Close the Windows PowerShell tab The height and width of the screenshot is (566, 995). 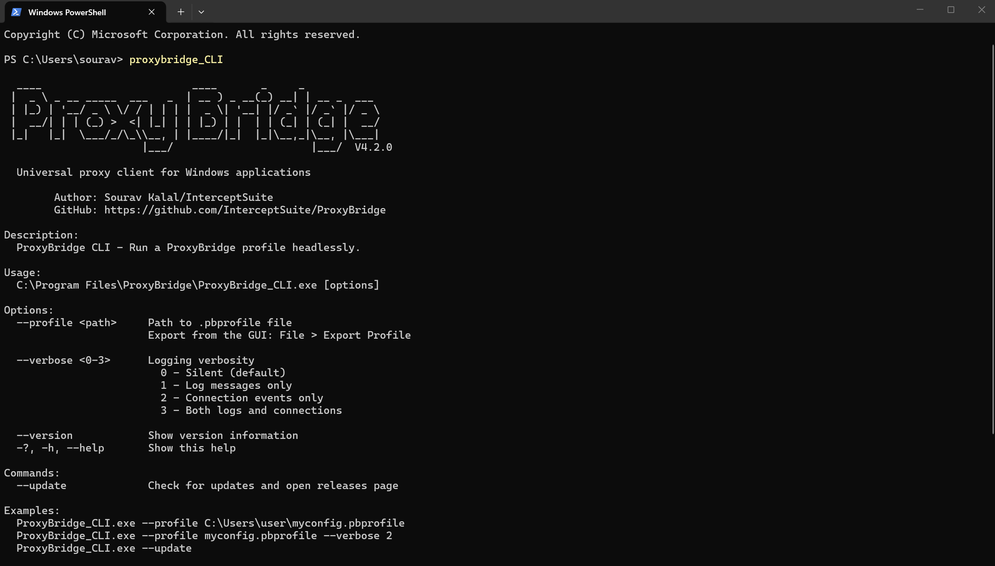tap(152, 12)
